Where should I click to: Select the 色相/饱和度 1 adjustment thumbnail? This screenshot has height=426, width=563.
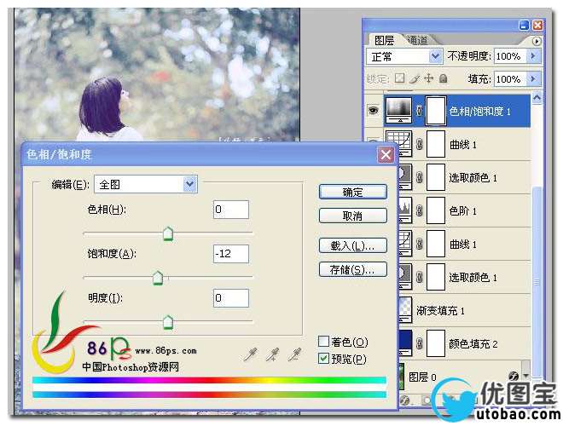pos(398,110)
